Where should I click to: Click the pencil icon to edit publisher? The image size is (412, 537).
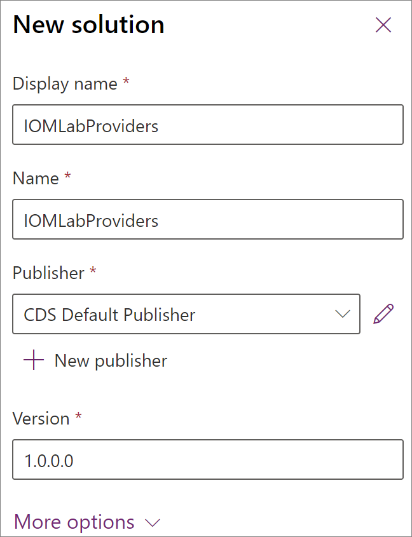[x=383, y=314]
